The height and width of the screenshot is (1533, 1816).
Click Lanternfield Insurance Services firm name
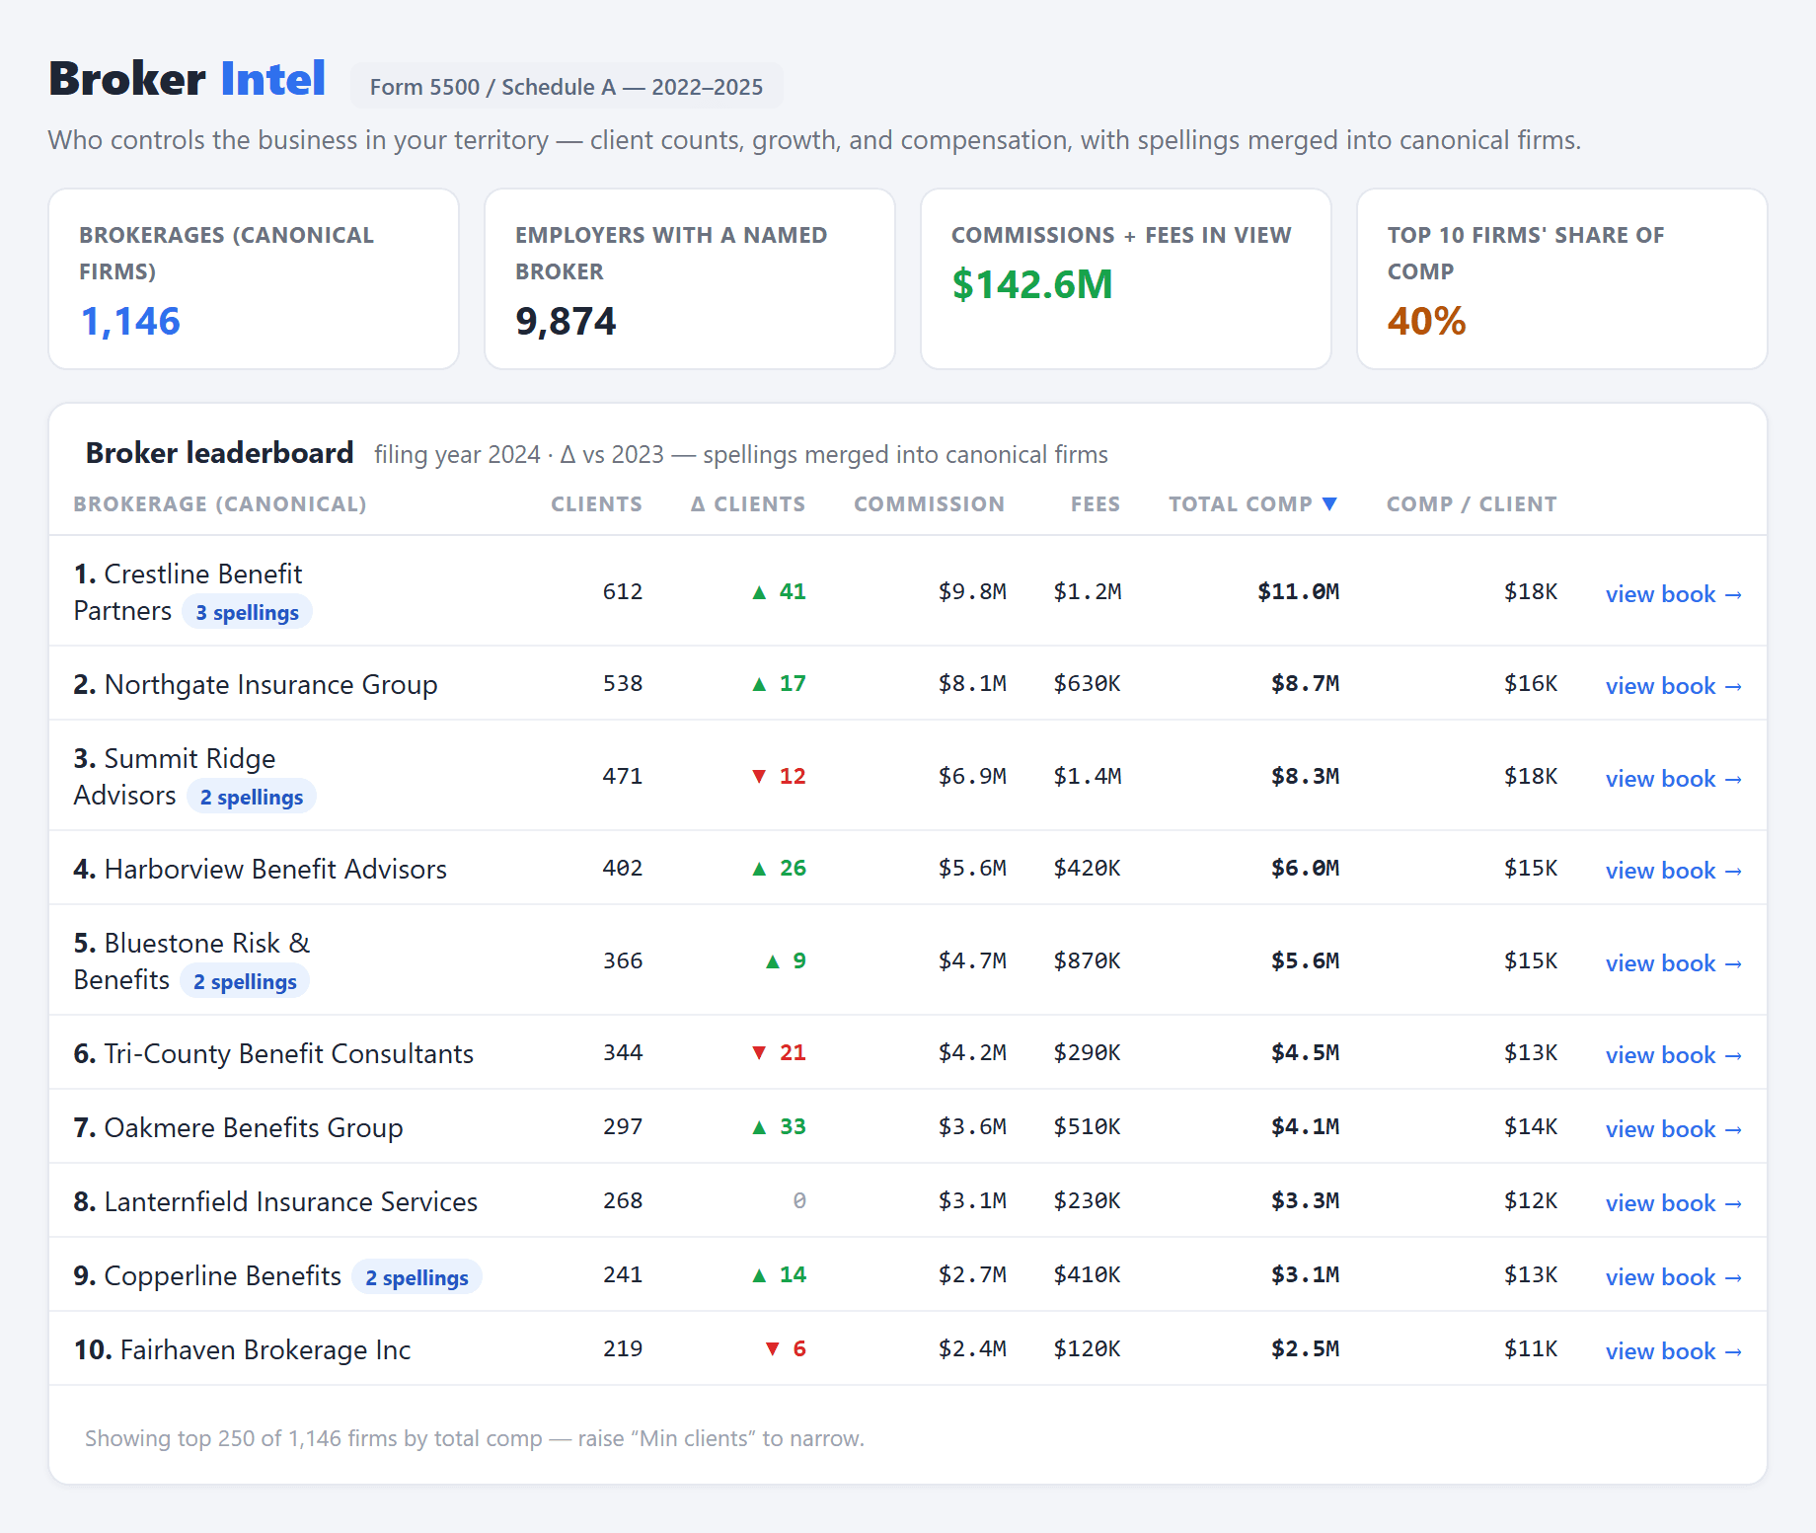(291, 1201)
